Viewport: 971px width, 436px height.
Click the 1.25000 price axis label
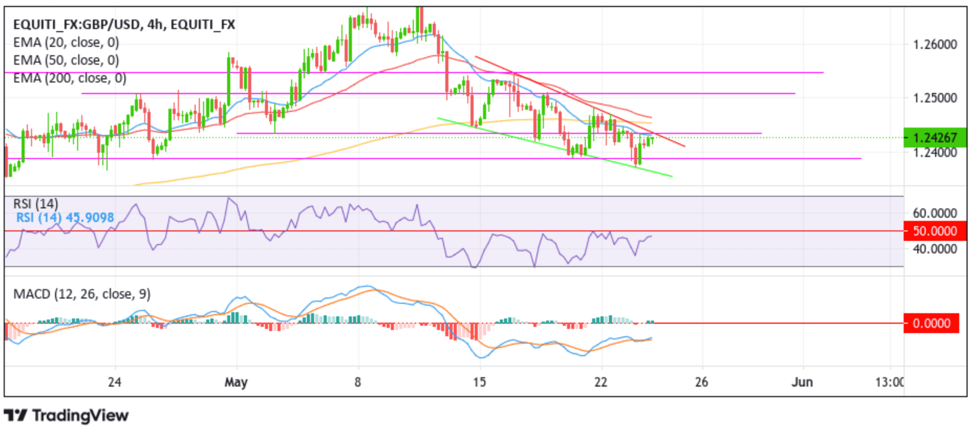click(x=935, y=98)
